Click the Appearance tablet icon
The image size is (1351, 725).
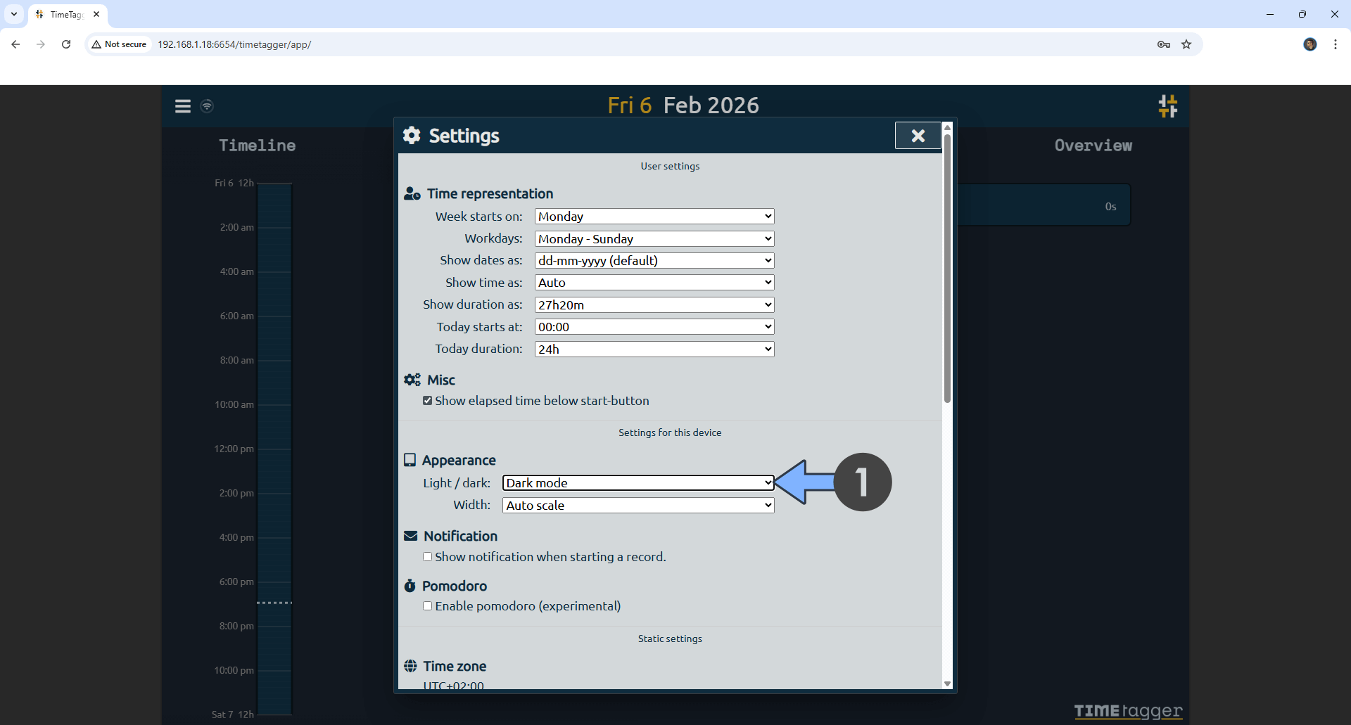pyautogui.click(x=410, y=460)
